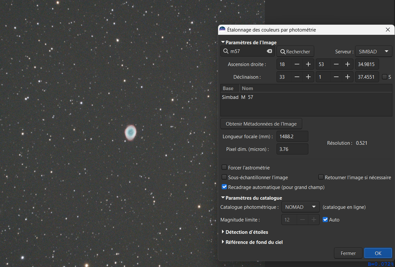Enable Retourner l'image si nécessaire checkbox

point(321,177)
